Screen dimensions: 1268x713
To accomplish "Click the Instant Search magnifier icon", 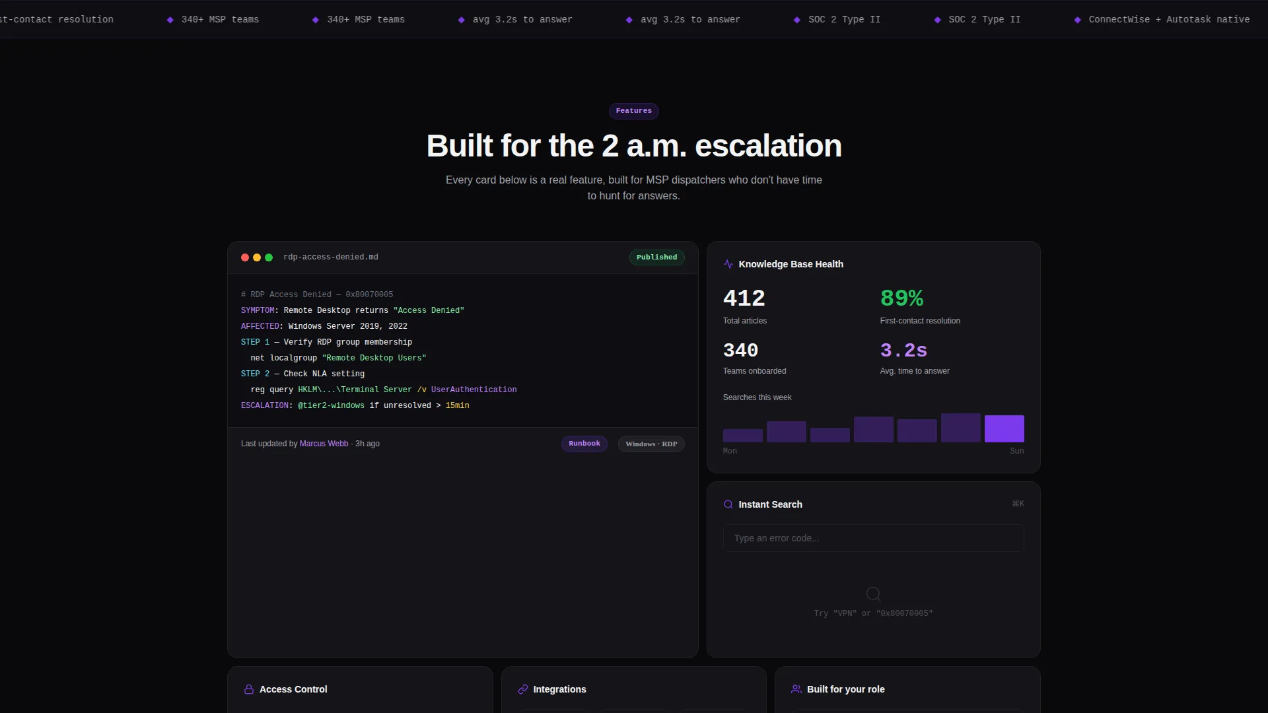I will [728, 504].
